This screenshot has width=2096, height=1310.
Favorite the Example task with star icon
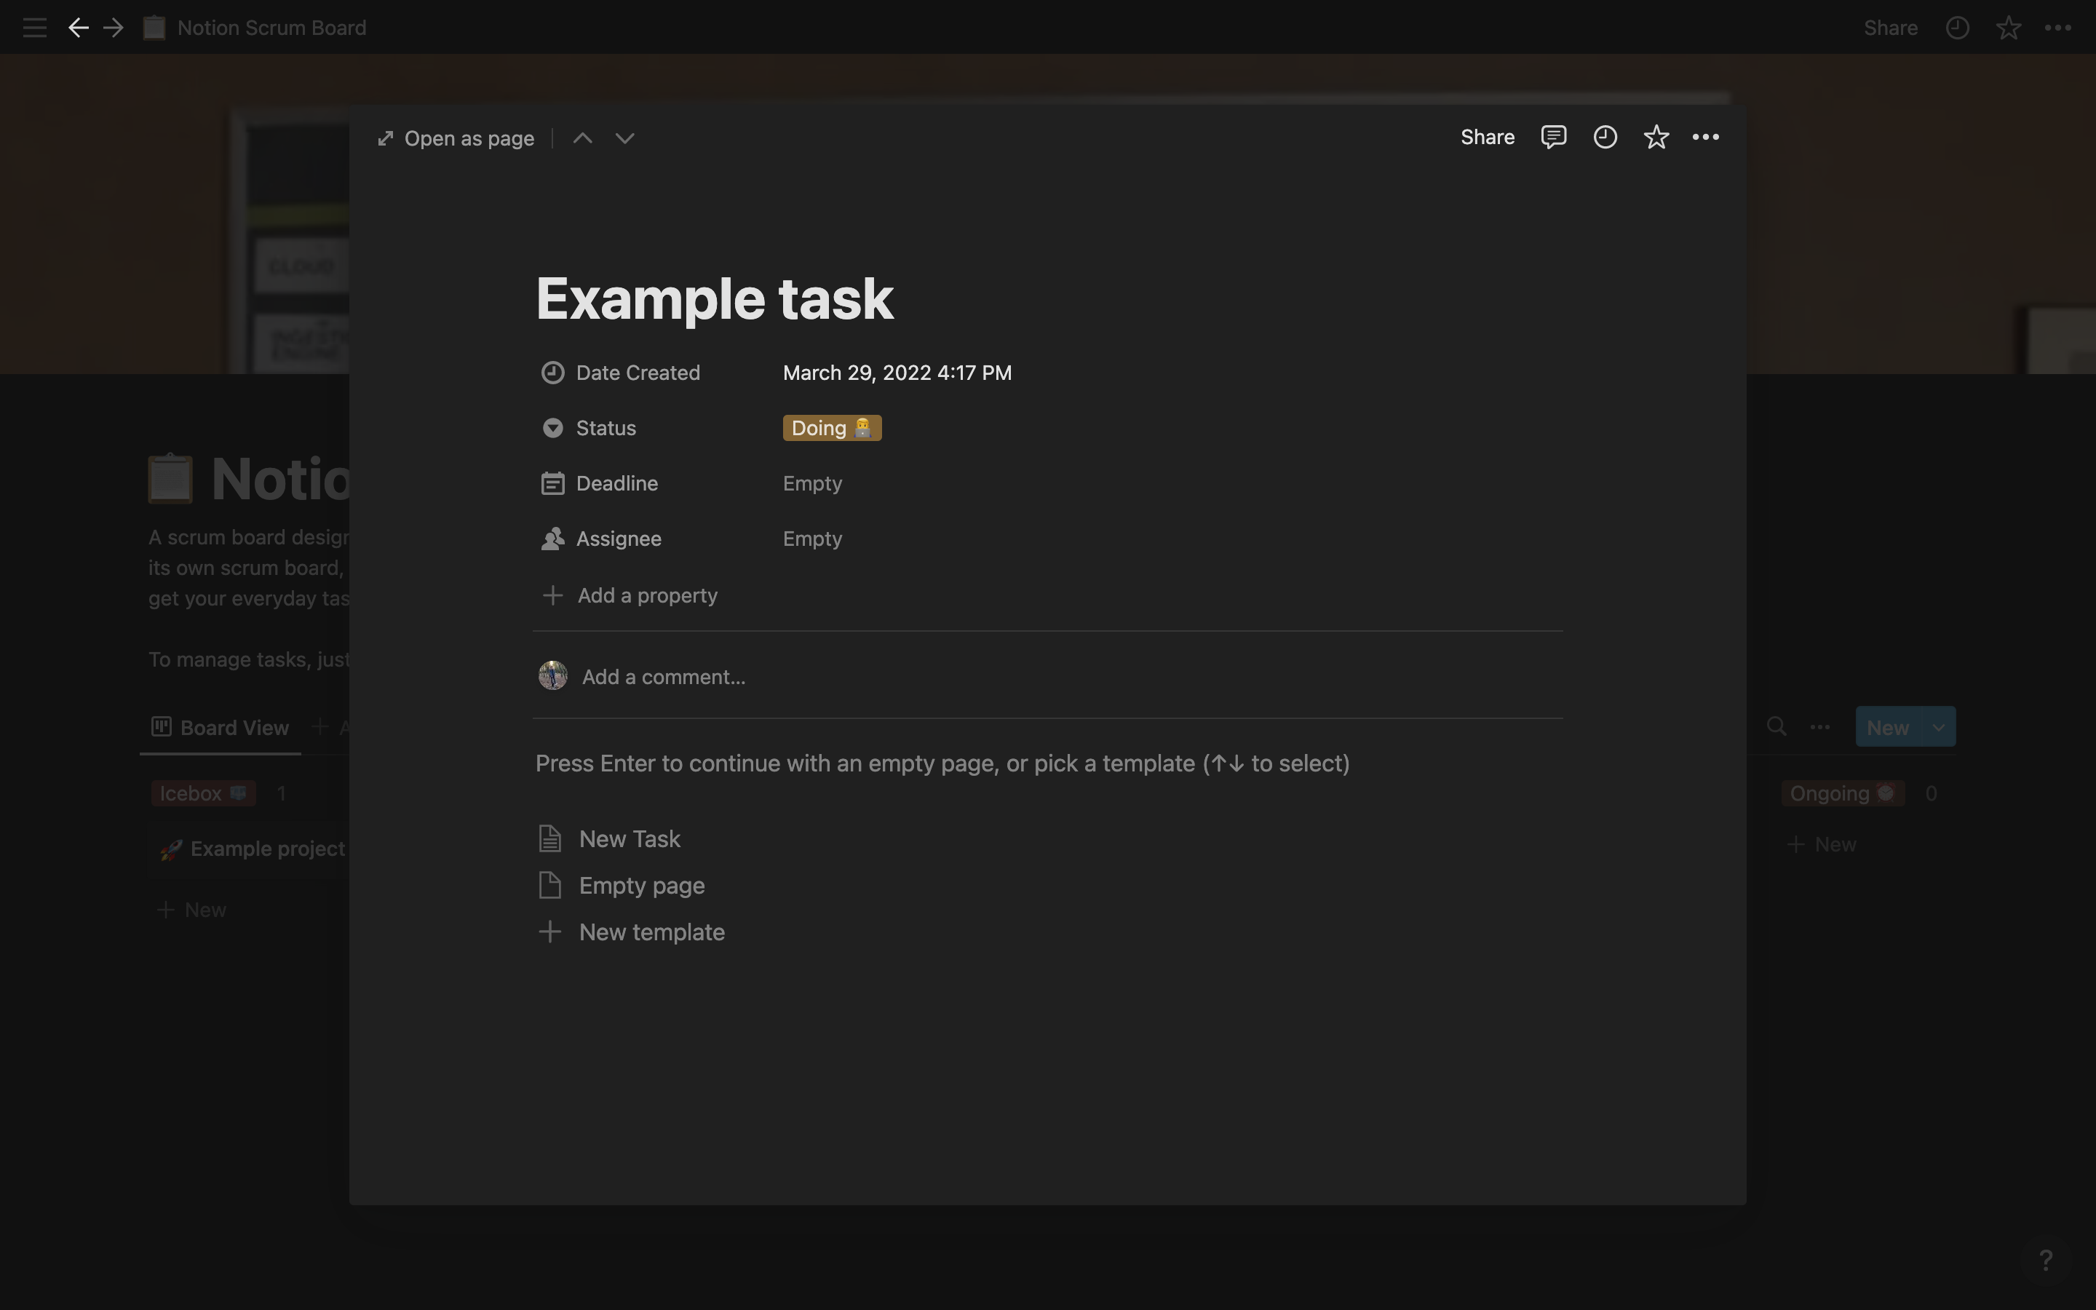click(x=1656, y=137)
